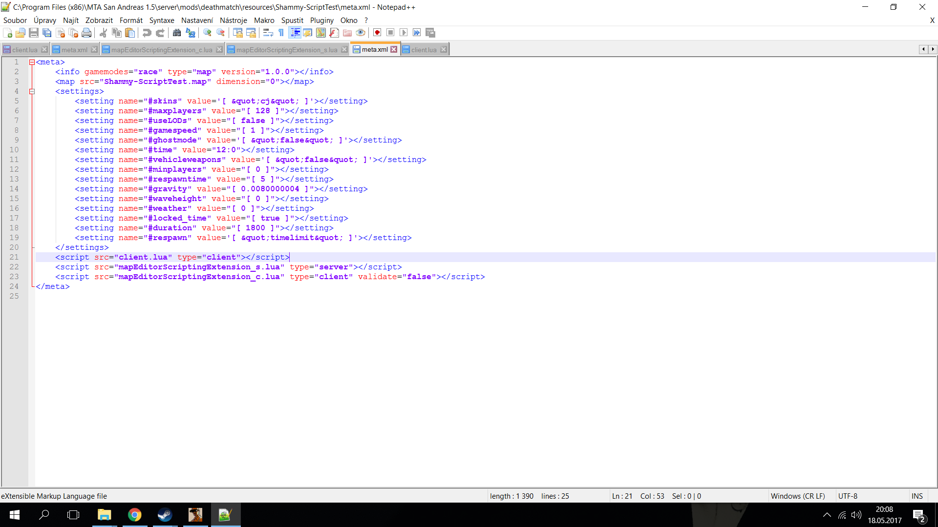This screenshot has width=938, height=527.
Task: Click the Undo arrow icon
Action: (x=147, y=33)
